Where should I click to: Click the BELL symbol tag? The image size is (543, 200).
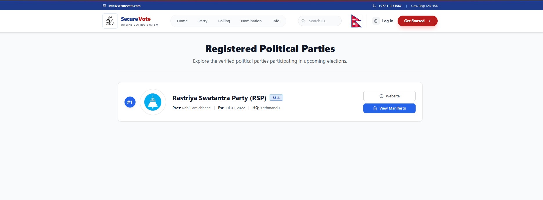276,98
